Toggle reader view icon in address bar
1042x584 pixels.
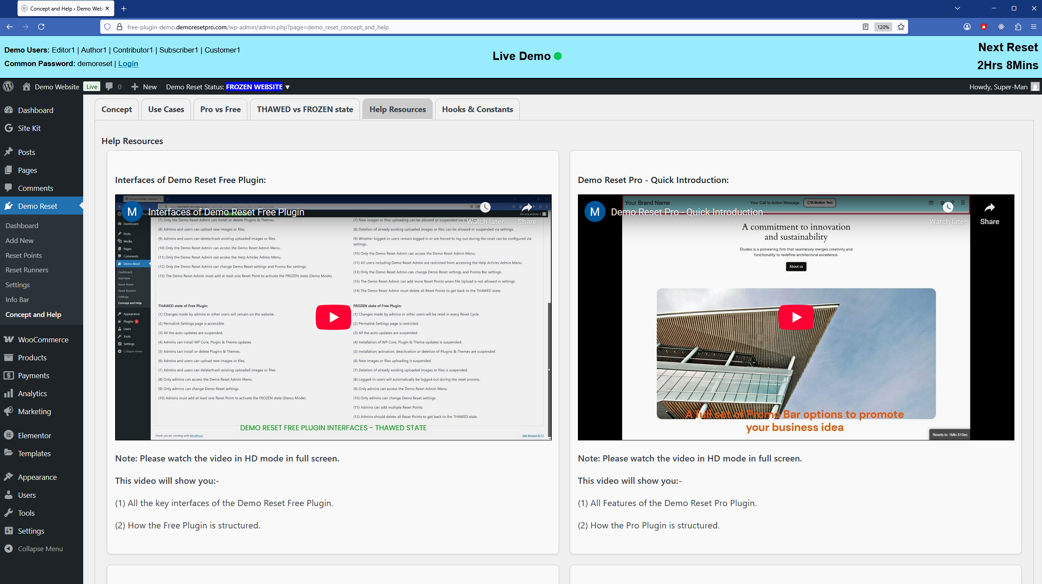[865, 27]
